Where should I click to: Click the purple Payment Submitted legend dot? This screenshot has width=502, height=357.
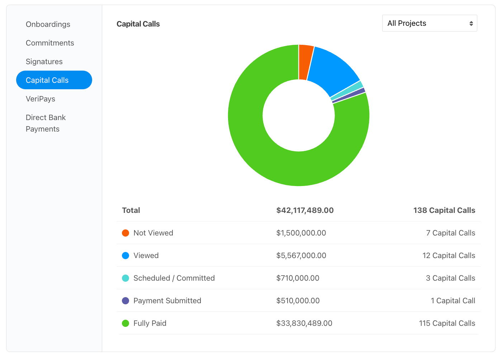[x=126, y=301]
